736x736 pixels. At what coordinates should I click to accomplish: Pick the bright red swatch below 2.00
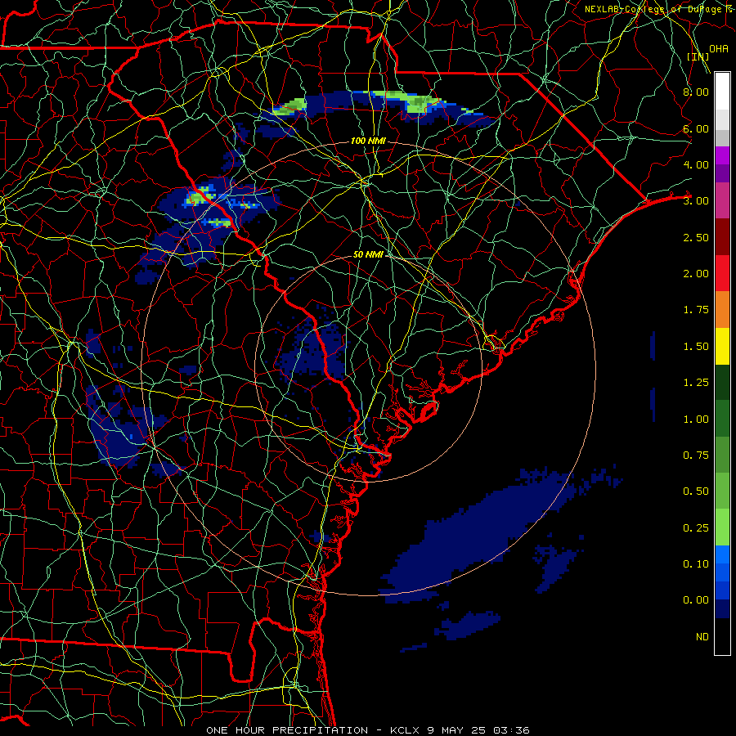click(722, 274)
